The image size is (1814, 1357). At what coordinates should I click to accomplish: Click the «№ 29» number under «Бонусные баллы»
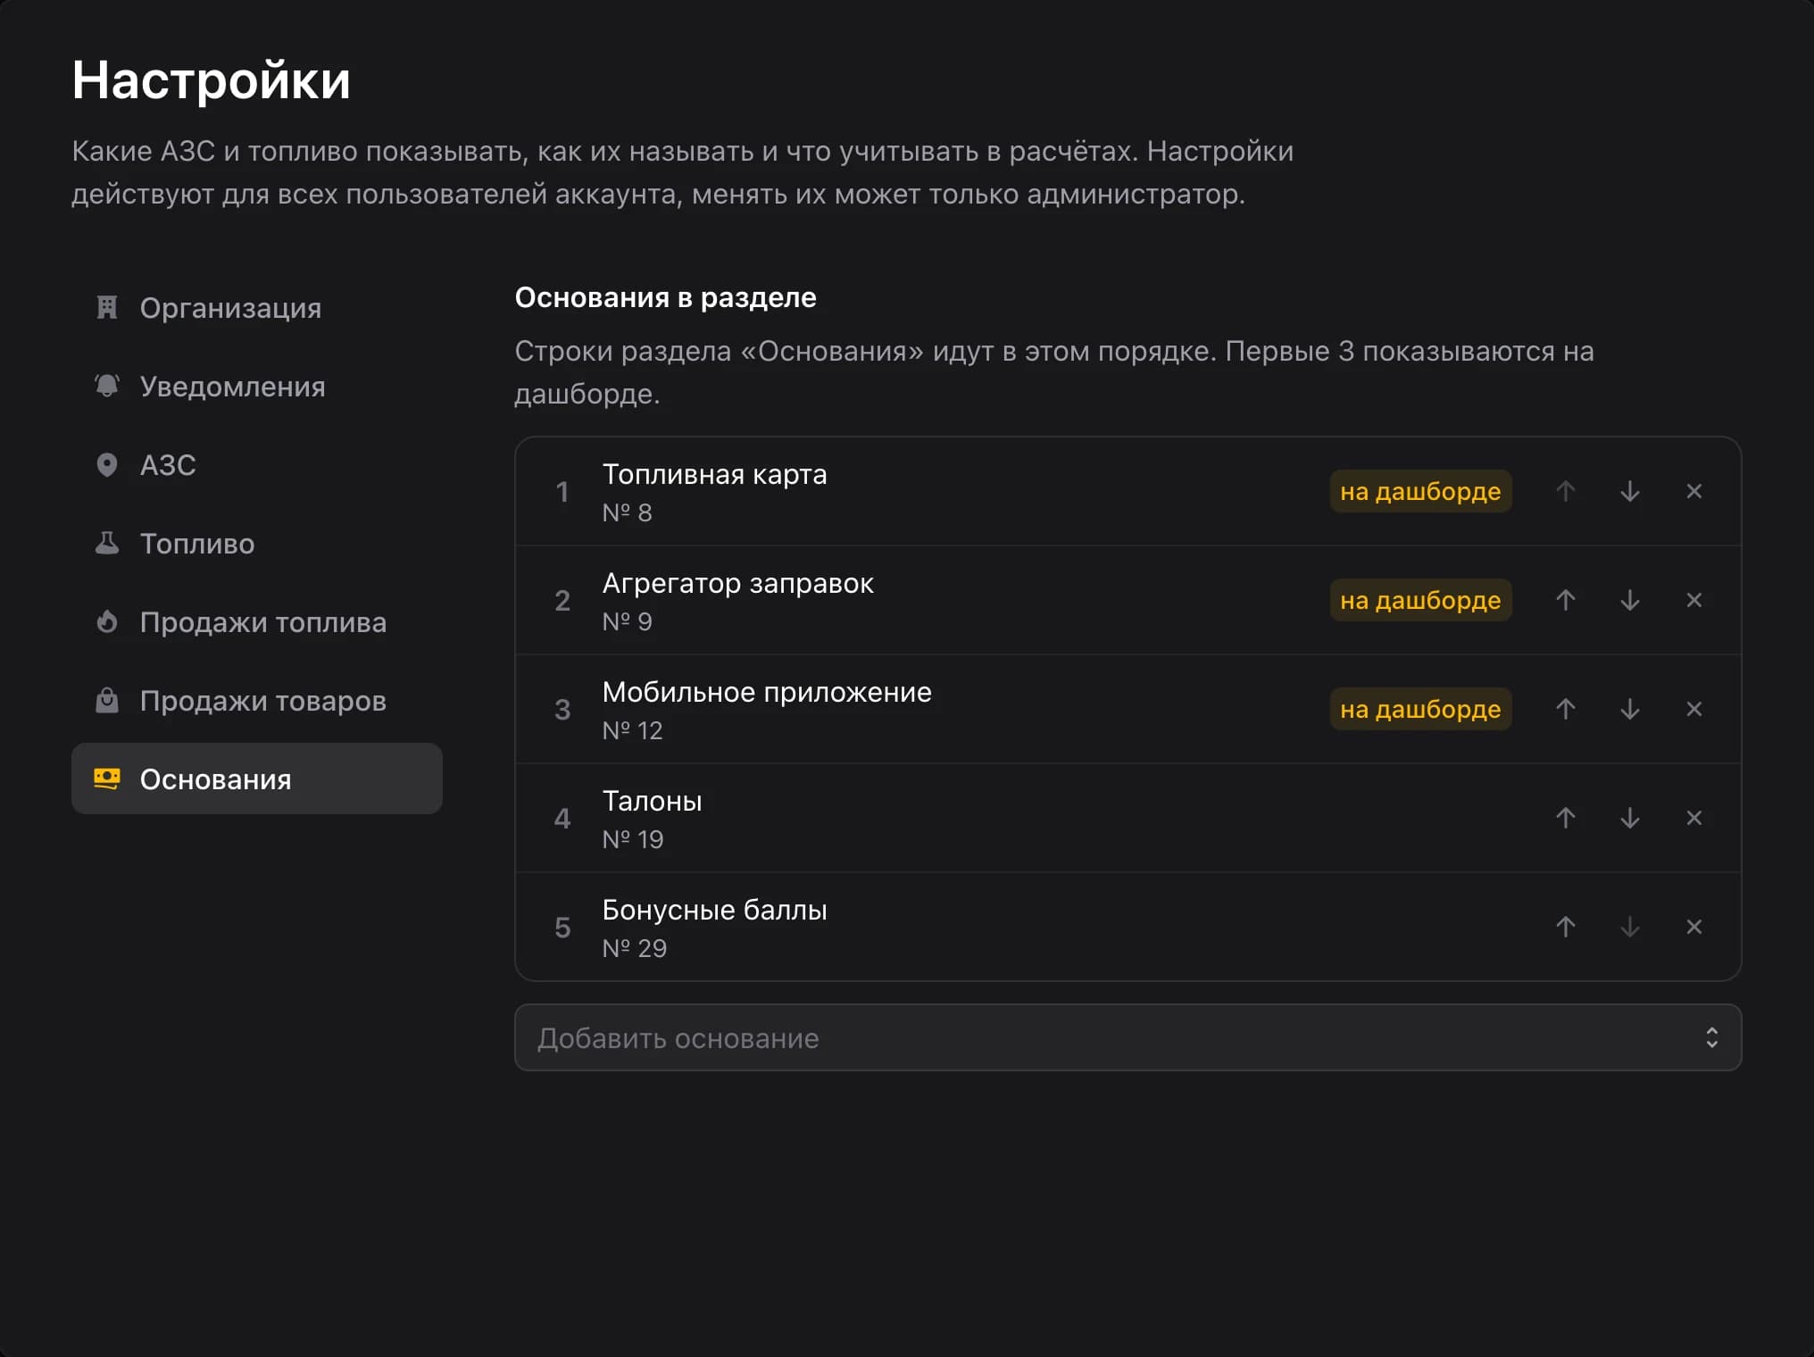pyautogui.click(x=634, y=948)
